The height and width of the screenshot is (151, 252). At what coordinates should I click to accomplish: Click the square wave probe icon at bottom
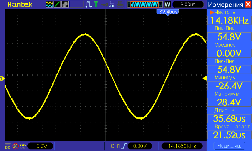click(23, 146)
